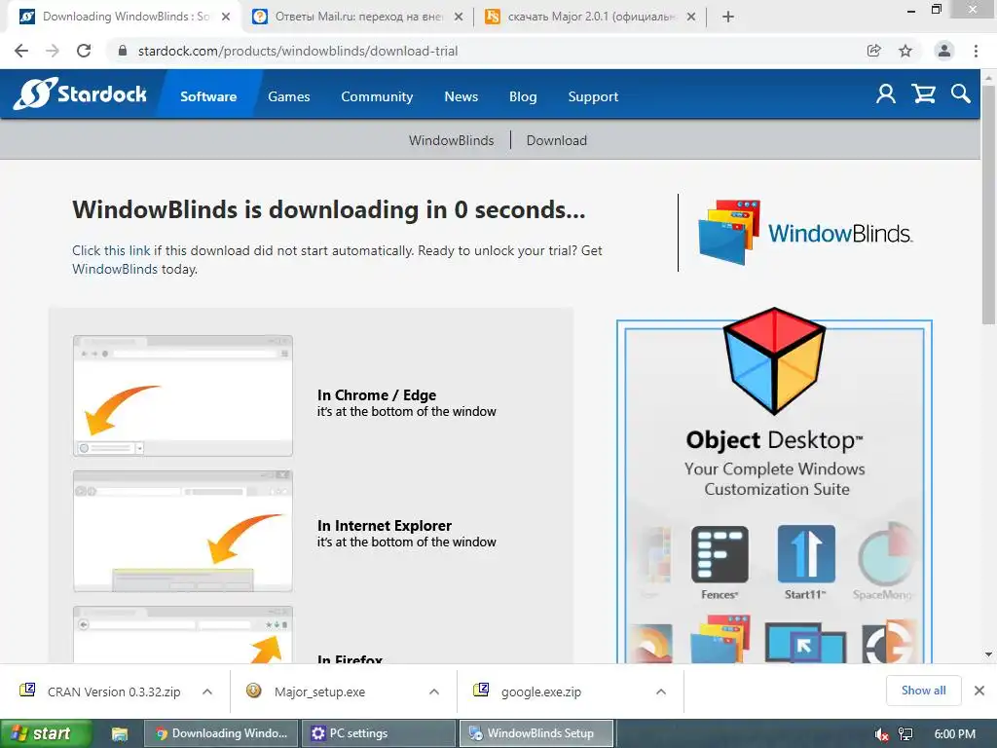The image size is (997, 748).
Task: Open the user account icon
Action: [886, 94]
